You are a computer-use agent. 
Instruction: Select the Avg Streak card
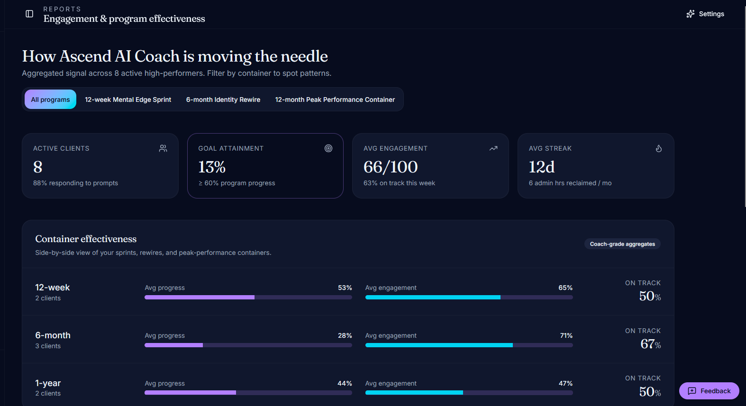[x=596, y=166]
